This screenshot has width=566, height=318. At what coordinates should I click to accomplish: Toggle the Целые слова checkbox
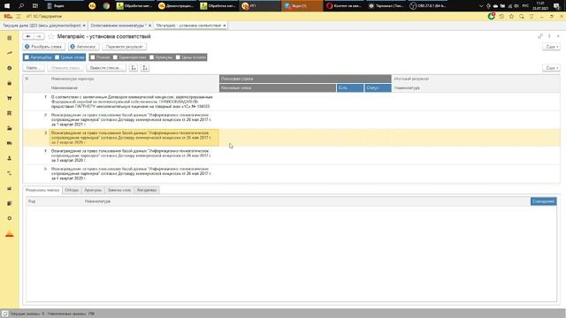click(57, 57)
